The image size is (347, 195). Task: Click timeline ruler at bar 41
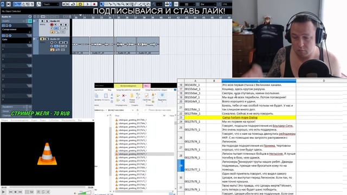tap(169, 17)
